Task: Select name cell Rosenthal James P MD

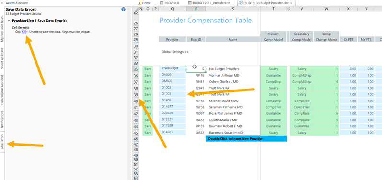Action: [x=233, y=113]
